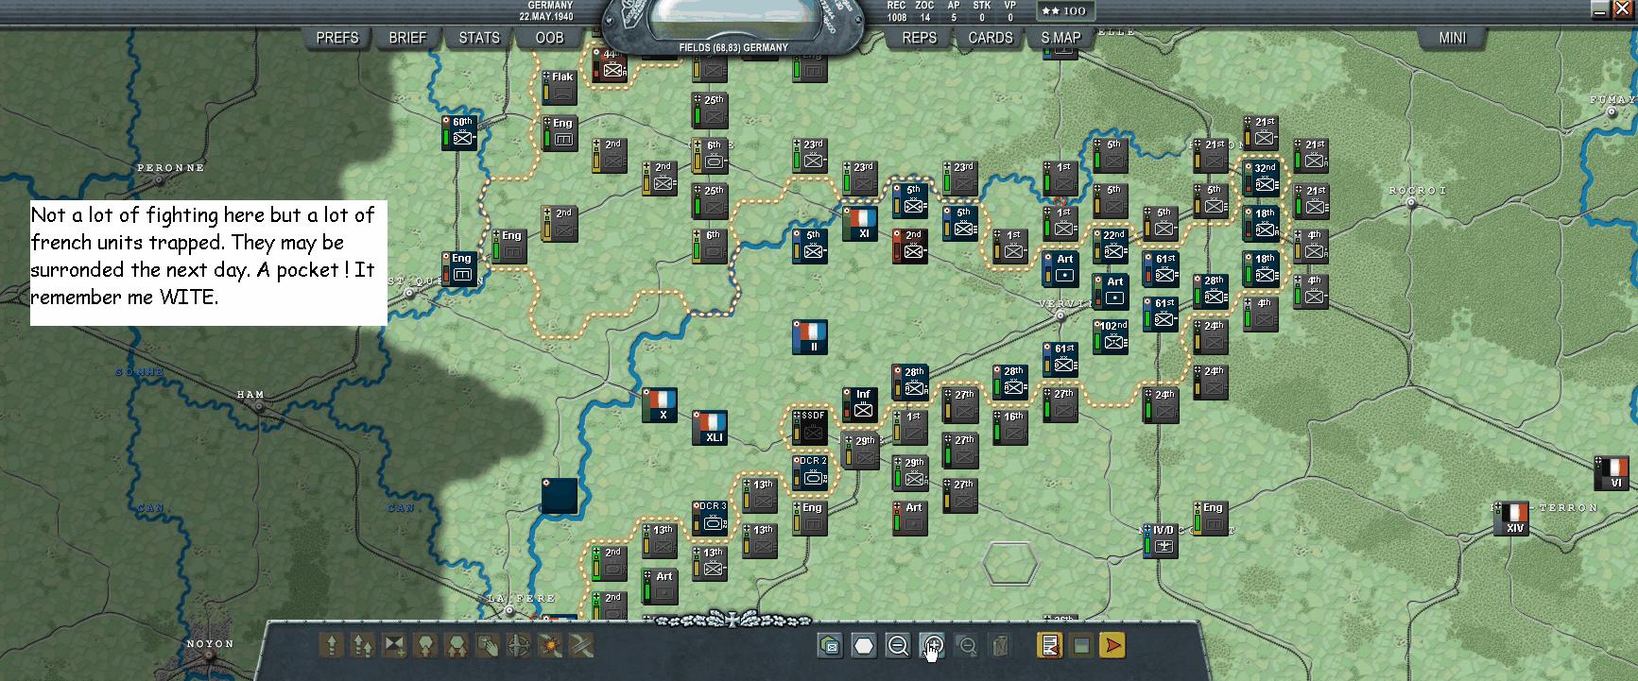Click the bowtie-with-plus unit icon
This screenshot has width=1638, height=681.
pos(394,645)
